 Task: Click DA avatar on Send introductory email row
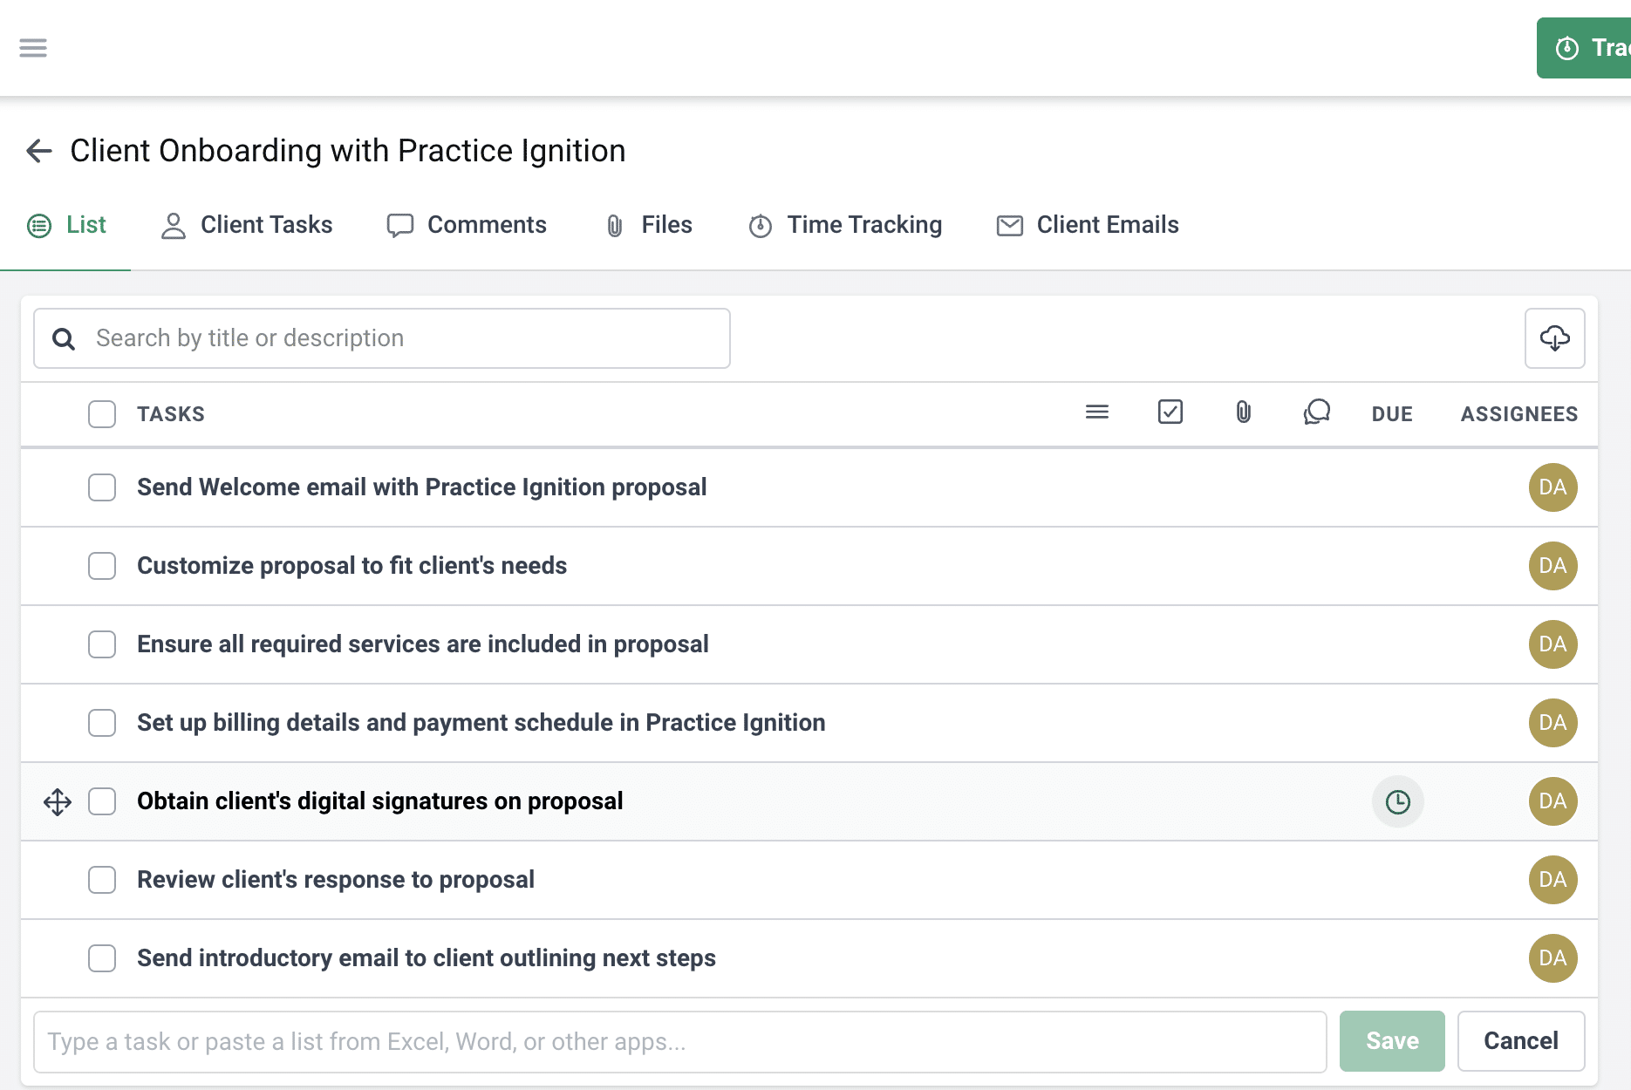(1553, 958)
